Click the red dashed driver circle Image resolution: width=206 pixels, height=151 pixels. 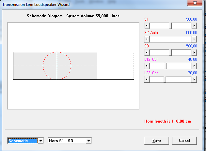pos(57,66)
